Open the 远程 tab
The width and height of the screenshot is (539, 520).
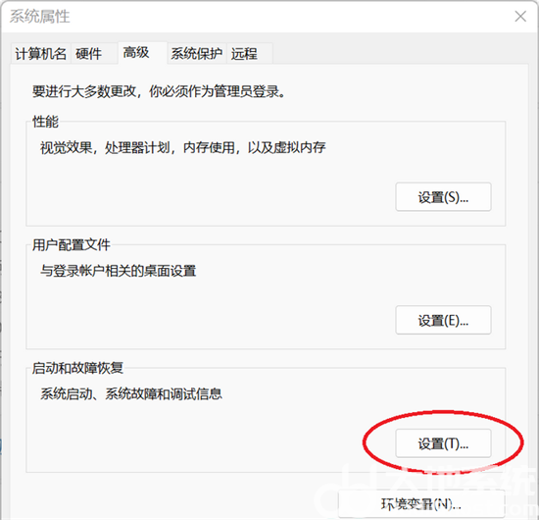pyautogui.click(x=250, y=54)
